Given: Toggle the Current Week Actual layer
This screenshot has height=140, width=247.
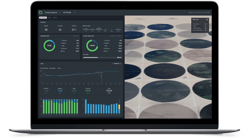Looking at the screenshot, I should [206, 30].
